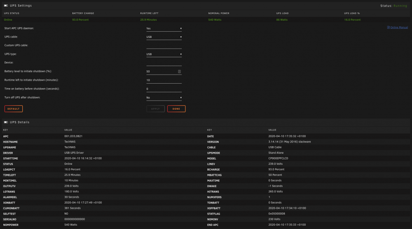
Task: Open the UPS cable dropdown
Action: pos(164,37)
